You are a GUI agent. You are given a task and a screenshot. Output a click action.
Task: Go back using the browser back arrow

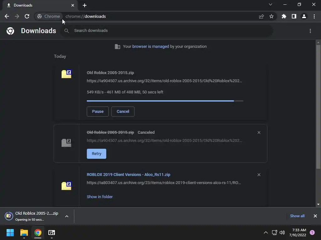(7, 16)
